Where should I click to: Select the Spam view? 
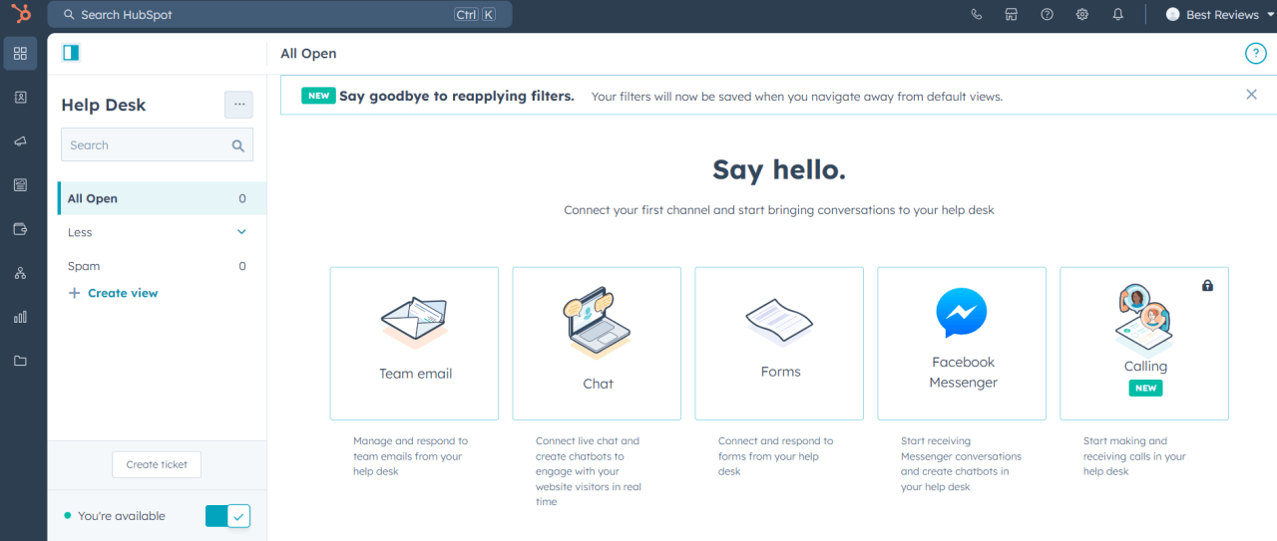(x=157, y=266)
